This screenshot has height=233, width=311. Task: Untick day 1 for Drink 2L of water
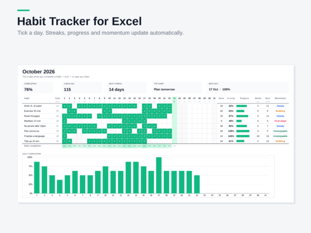65,106
